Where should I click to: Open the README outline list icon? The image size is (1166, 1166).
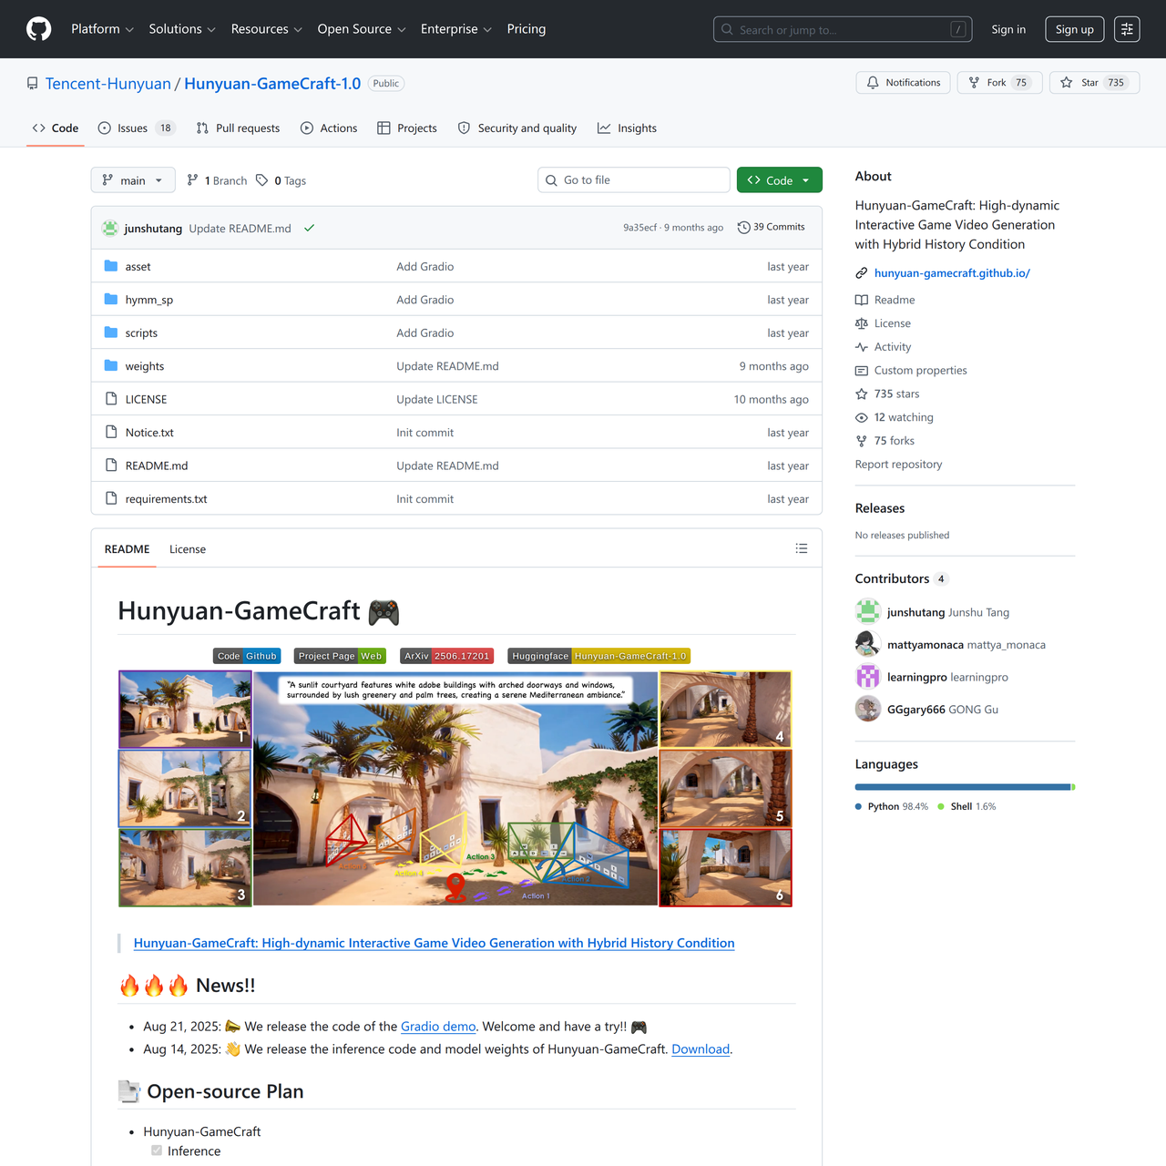[x=802, y=548]
